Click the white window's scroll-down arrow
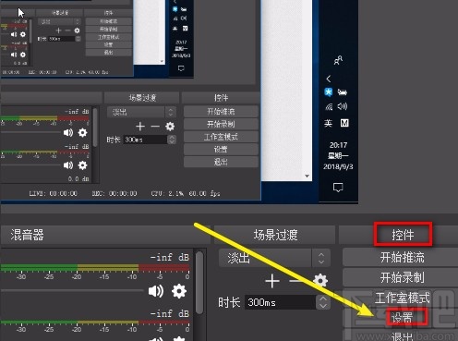Viewport: 458px width, 341px height. [307, 176]
